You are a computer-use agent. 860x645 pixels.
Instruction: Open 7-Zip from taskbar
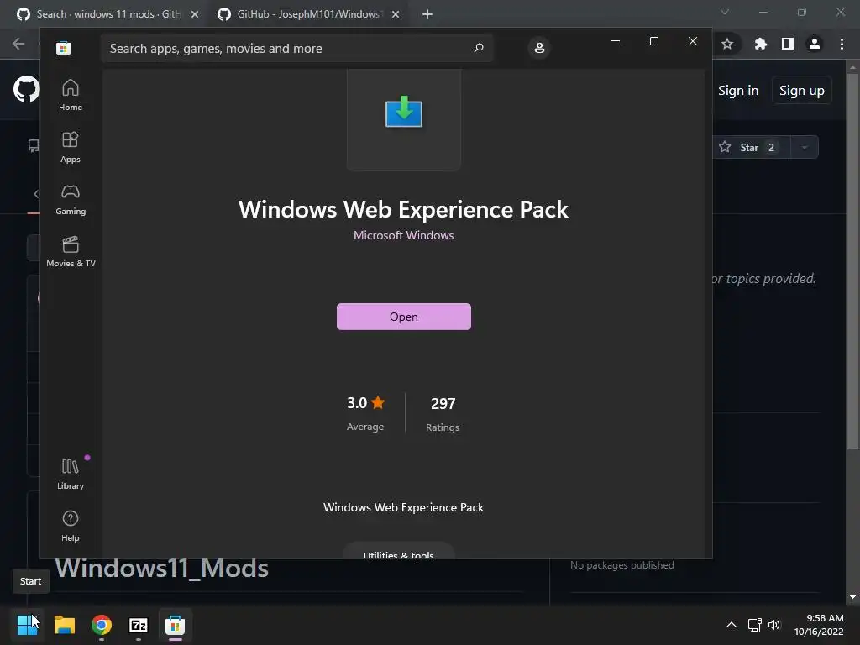[x=139, y=625]
